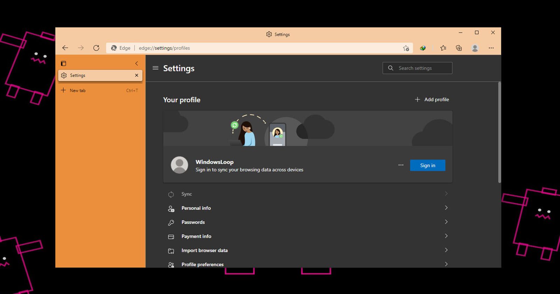560x294 pixels.
Task: Open Personal info
Action: (308, 208)
